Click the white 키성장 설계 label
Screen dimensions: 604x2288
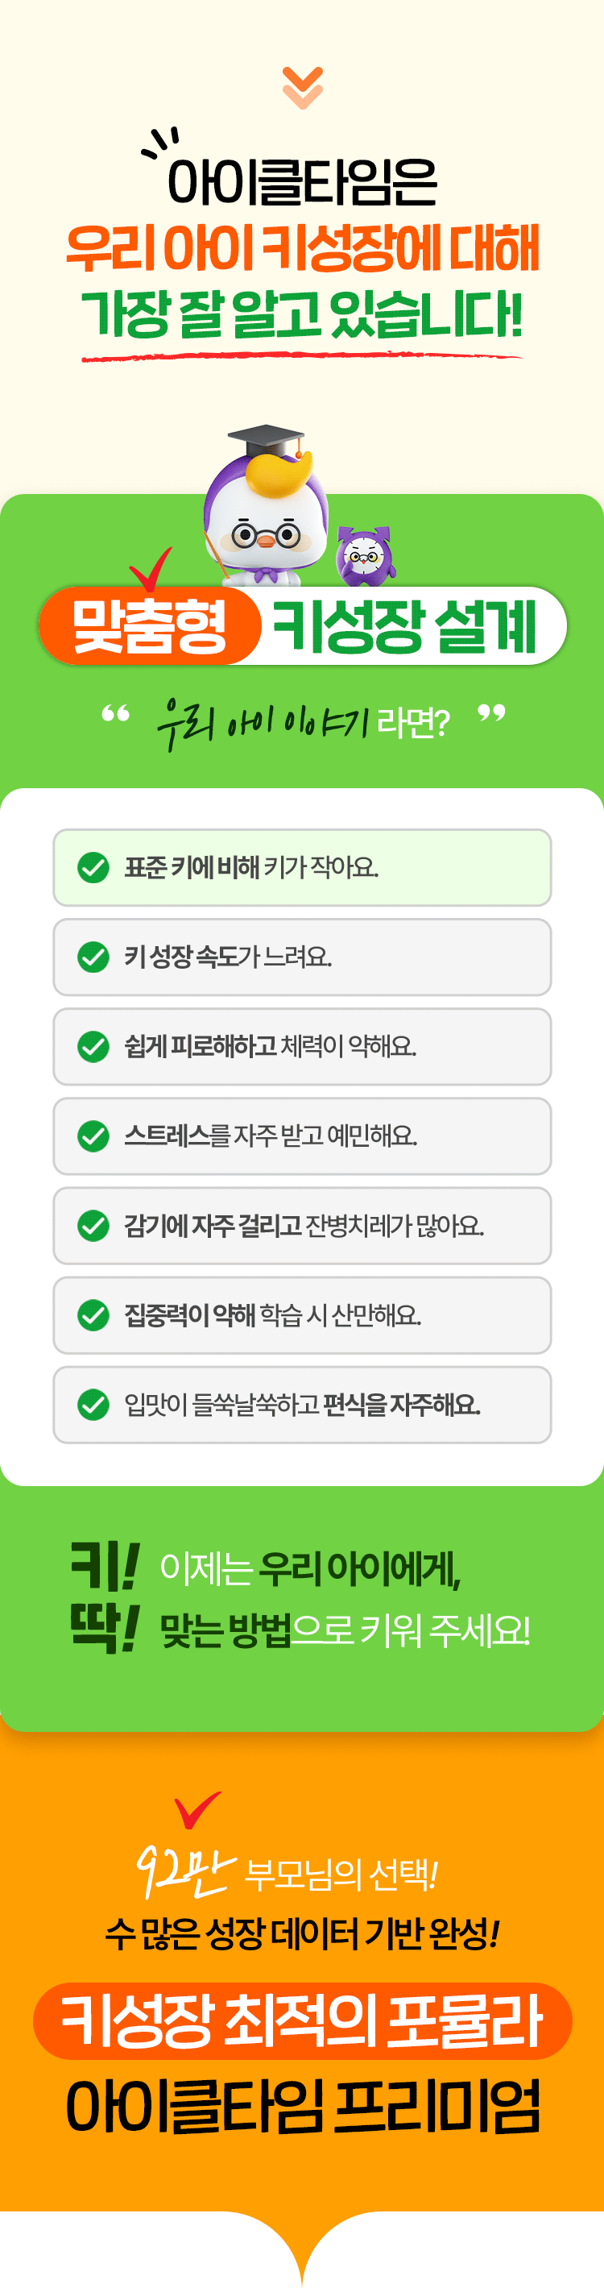(404, 626)
